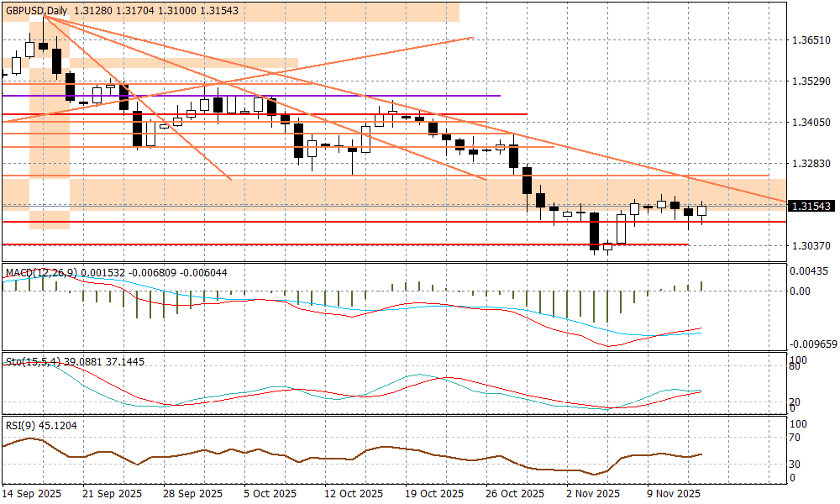Image resolution: width=840 pixels, height=504 pixels.
Task: Click the GBPUSD,Daily chart title label
Action: (35, 10)
